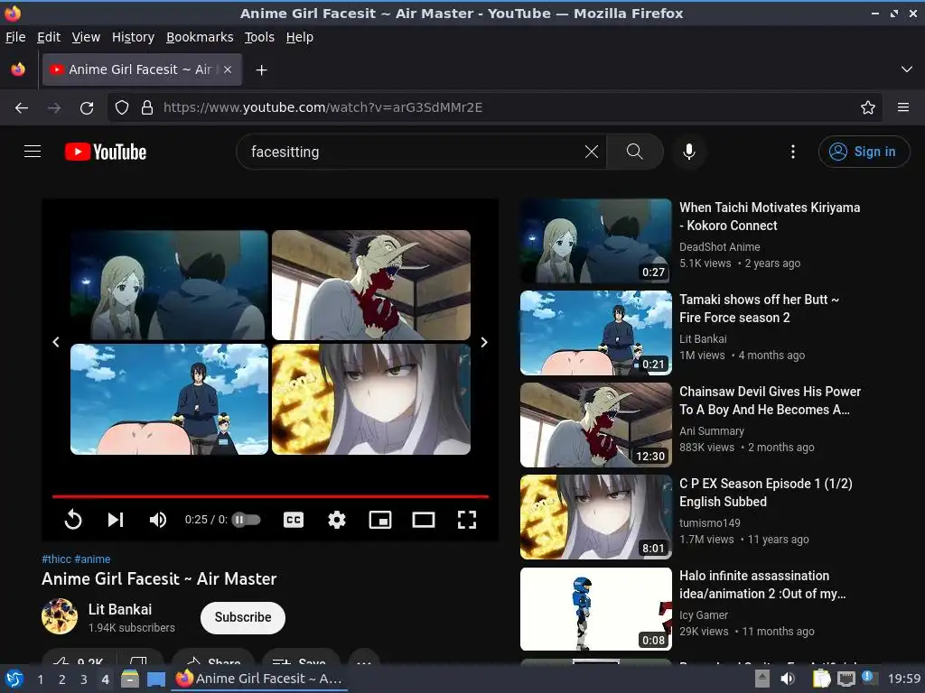Screen dimensions: 925x693
Task: Go back in Firefox
Action: click(22, 108)
